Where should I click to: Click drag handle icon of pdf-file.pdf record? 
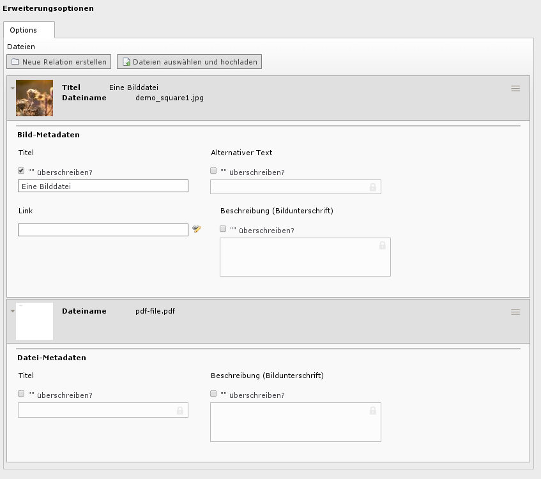pos(515,312)
